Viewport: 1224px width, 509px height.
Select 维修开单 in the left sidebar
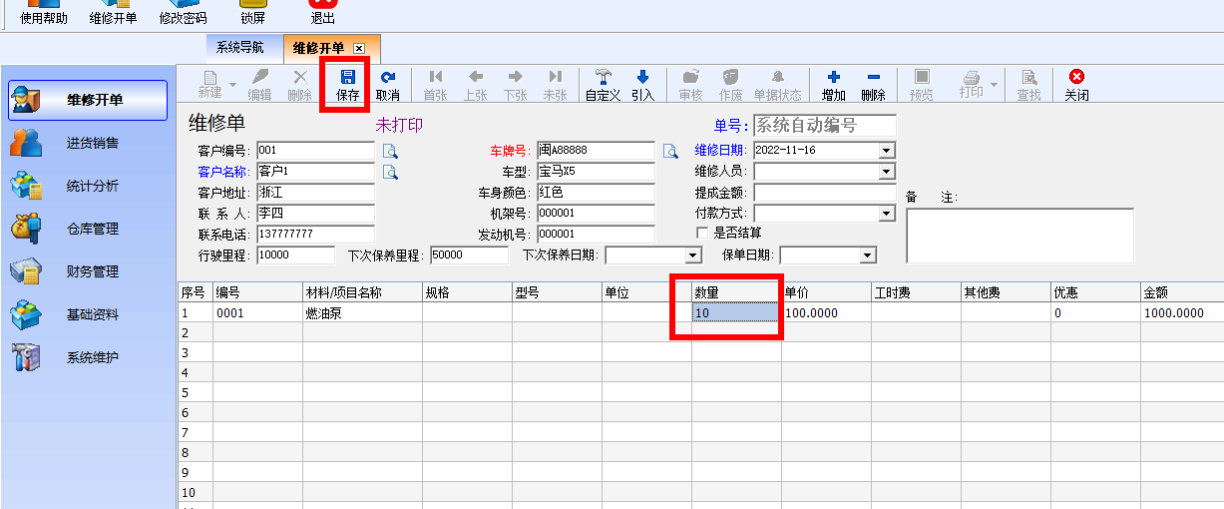pyautogui.click(x=88, y=100)
